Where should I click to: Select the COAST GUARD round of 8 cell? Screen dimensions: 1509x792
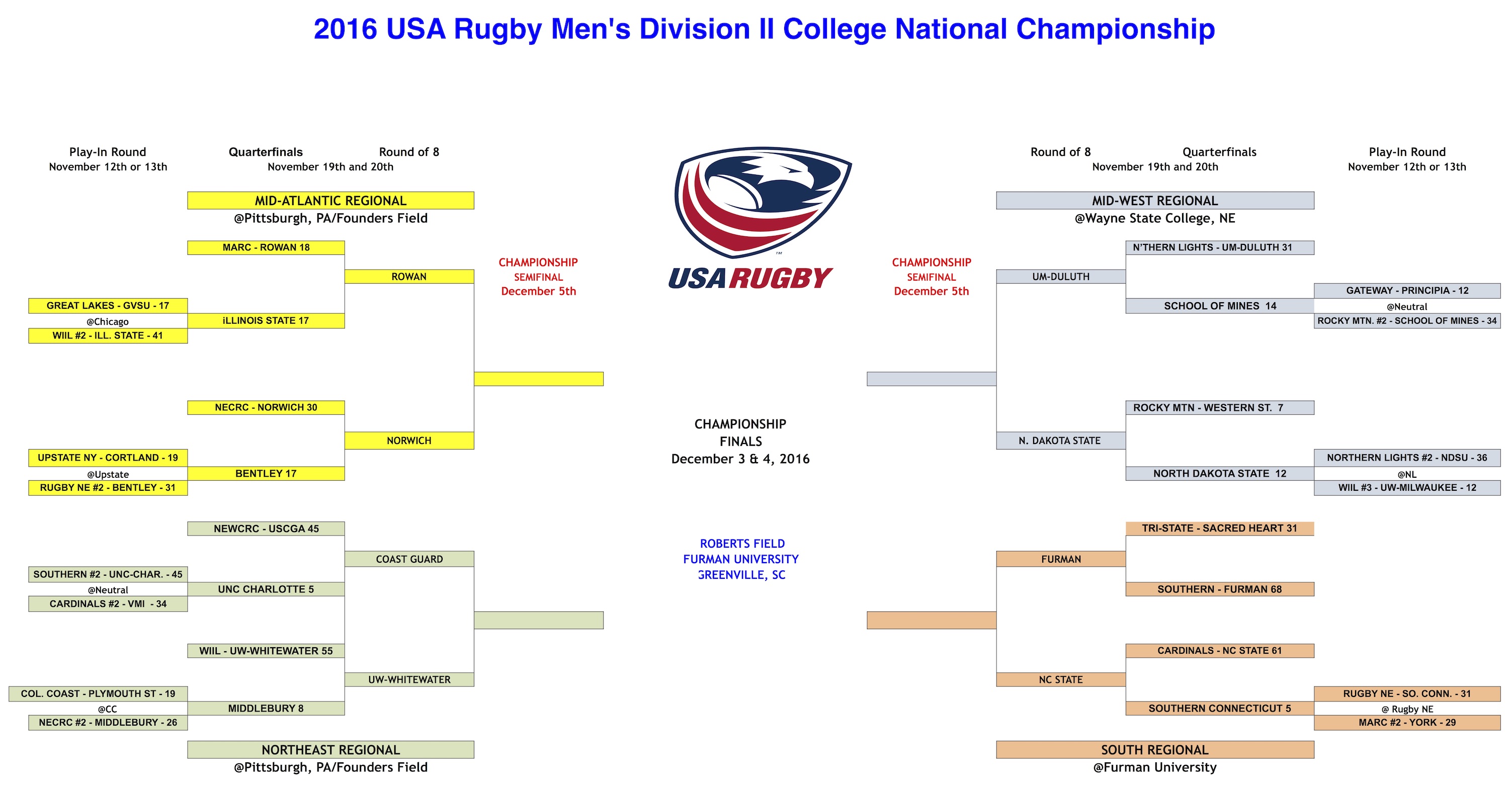point(409,559)
